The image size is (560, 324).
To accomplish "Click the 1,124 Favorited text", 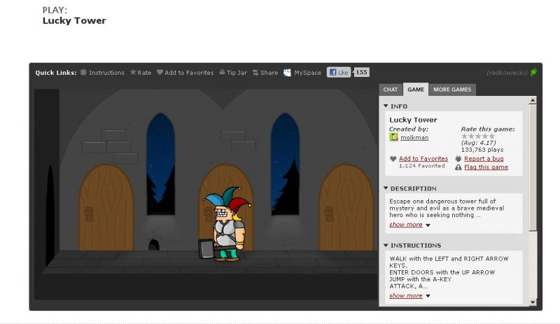I will pyautogui.click(x=422, y=166).
